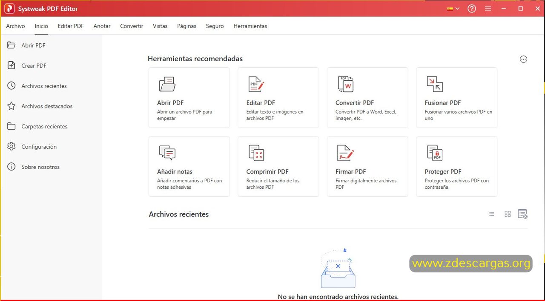Click the Convertir PDF card title
This screenshot has height=301, width=545.
tap(355, 103)
